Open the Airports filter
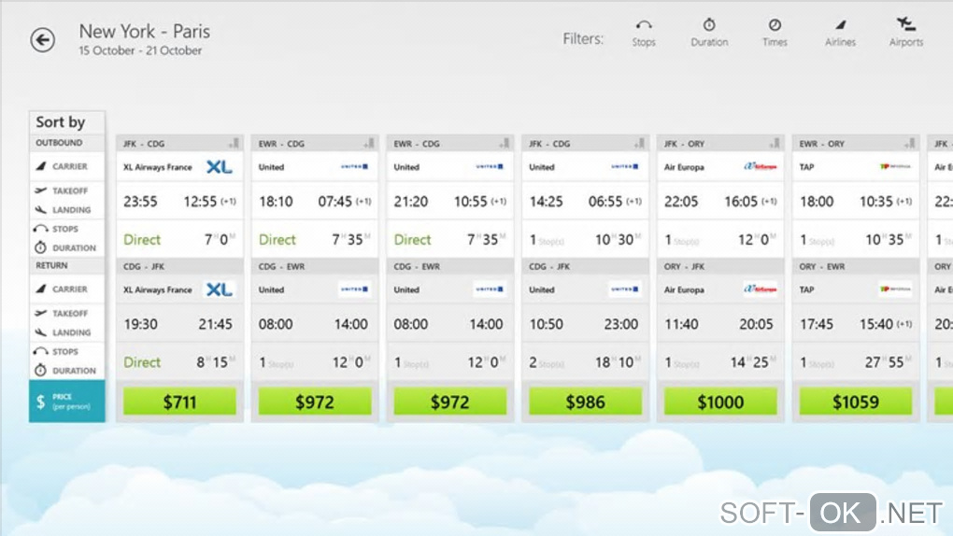Image resolution: width=953 pixels, height=536 pixels. pos(906,33)
